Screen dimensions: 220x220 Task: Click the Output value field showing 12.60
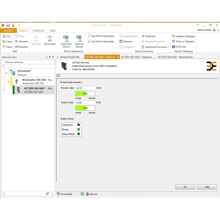point(85,102)
